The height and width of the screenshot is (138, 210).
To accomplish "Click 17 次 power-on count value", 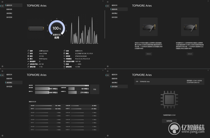I will tap(41, 67).
